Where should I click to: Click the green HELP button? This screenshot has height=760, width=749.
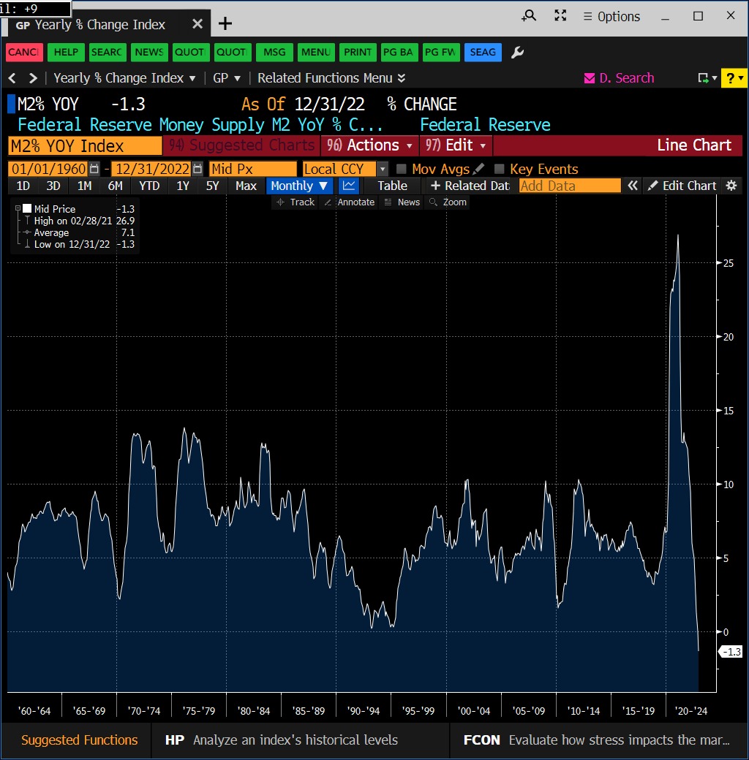66,53
